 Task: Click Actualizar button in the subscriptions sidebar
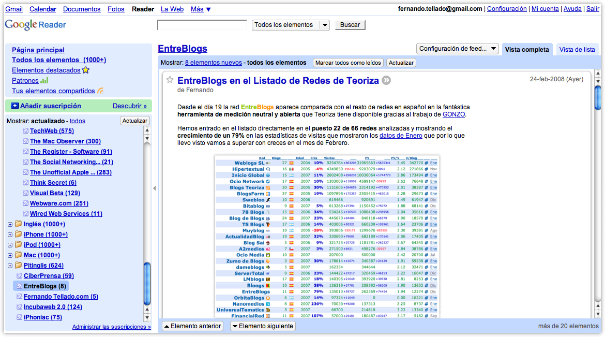134,121
